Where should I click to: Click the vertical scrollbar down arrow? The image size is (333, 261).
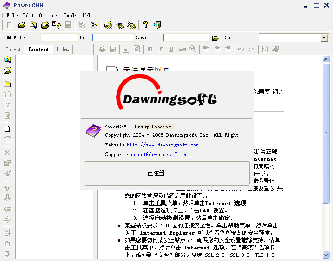(327, 255)
